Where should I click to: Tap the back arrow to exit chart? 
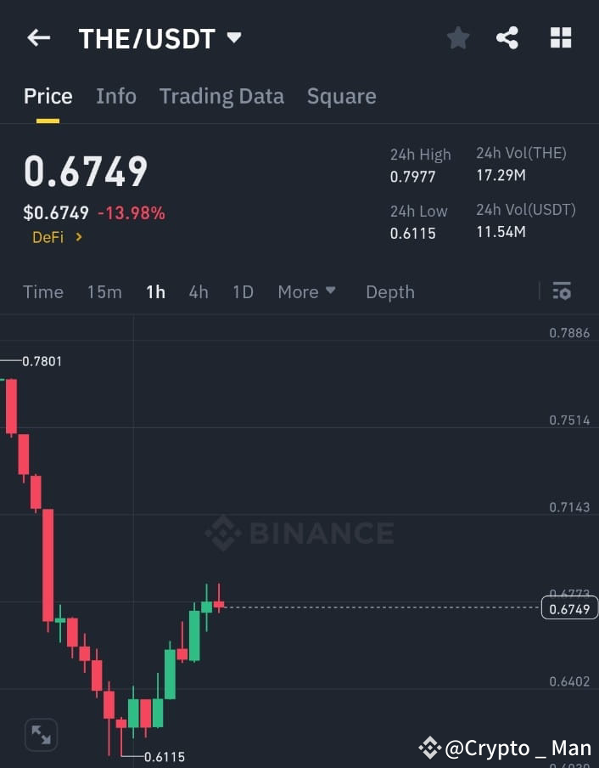36,37
